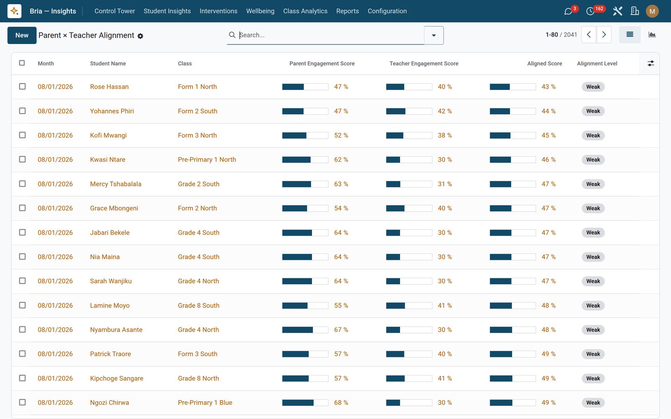Screen dimensions: 671x419
Task: Go to next page of records
Action: tap(604, 35)
